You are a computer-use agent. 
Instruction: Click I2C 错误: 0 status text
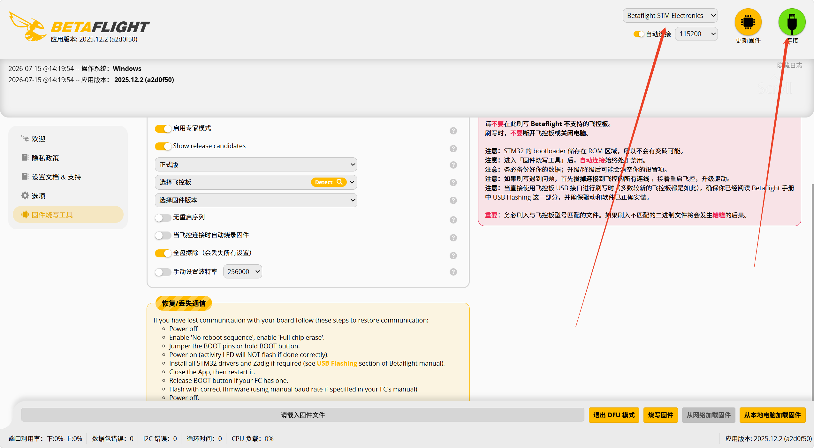(160, 438)
